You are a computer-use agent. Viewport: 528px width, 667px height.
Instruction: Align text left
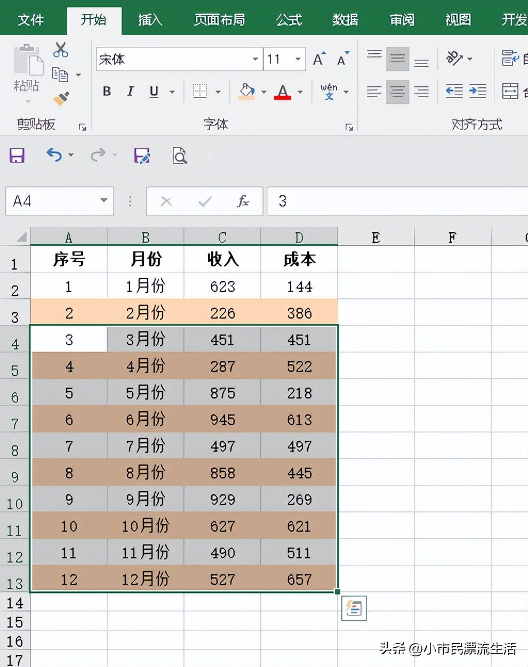tap(374, 92)
